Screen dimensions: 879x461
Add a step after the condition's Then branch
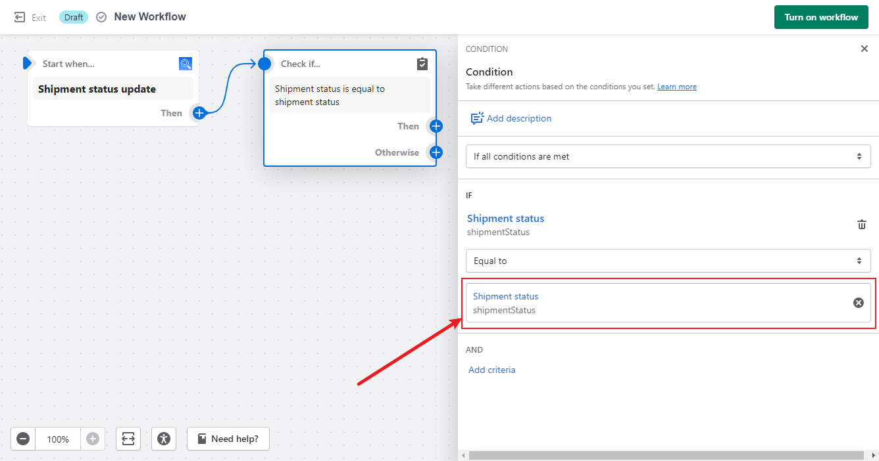(436, 126)
